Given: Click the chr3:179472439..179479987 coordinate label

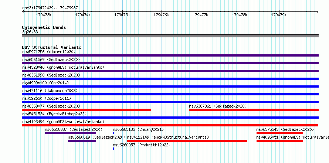Looking at the screenshot, I should click(50, 8).
